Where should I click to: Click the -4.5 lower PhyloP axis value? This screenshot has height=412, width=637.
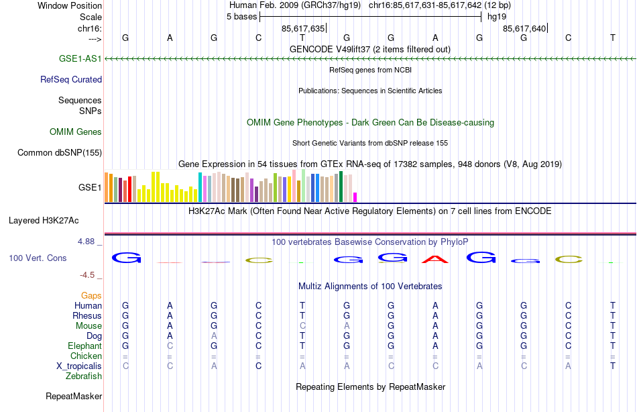[87, 275]
